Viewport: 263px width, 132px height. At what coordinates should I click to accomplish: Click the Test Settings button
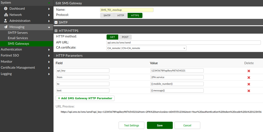point(131,125)
